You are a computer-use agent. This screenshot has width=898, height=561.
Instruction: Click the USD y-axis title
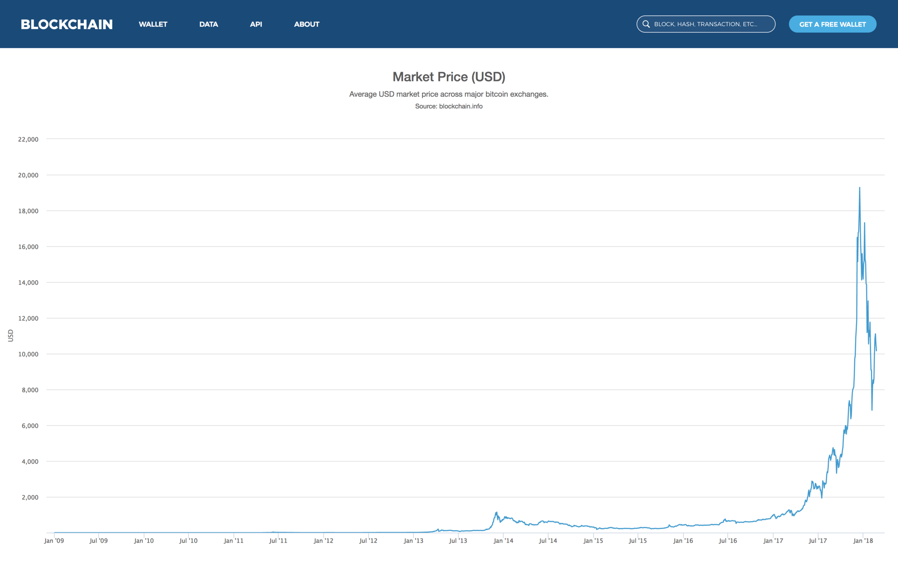click(x=11, y=335)
